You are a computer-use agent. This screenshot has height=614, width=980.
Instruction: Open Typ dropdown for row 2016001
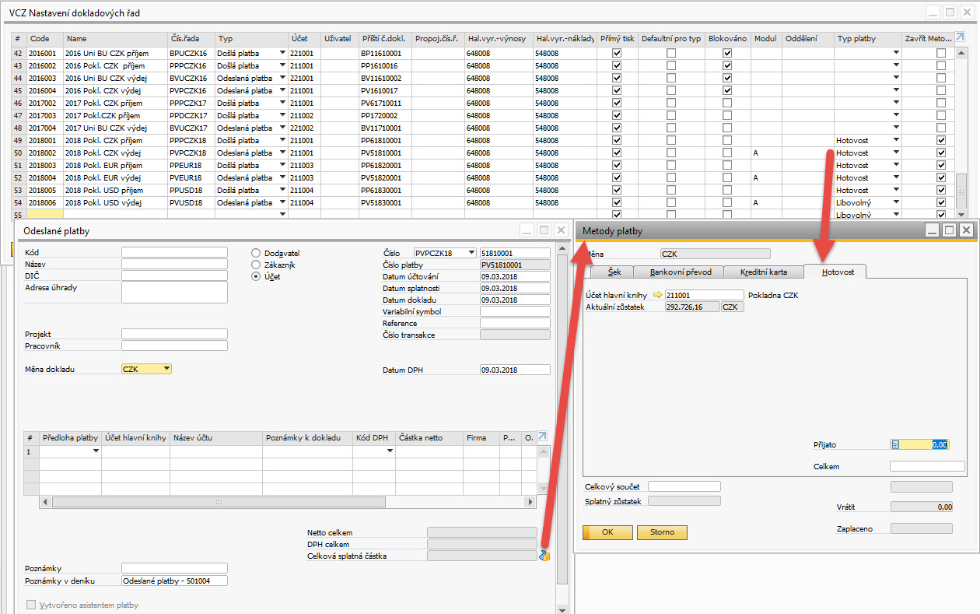[x=283, y=53]
